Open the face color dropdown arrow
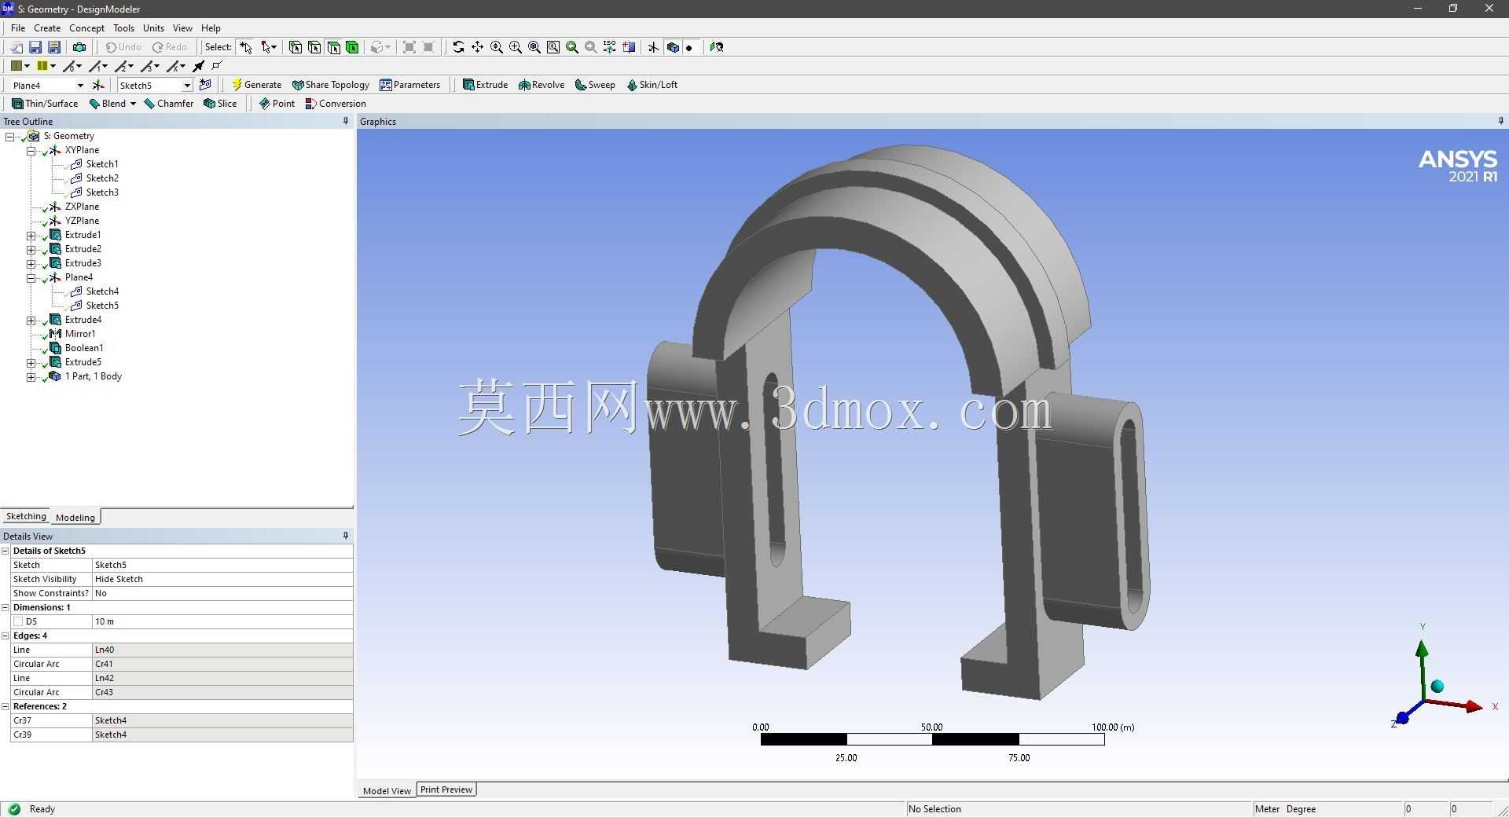Viewport: 1509px width, 817px height. tap(28, 66)
